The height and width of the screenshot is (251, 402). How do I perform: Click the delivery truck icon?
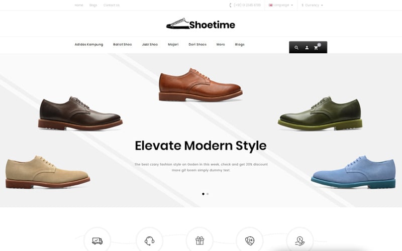(x=97, y=241)
